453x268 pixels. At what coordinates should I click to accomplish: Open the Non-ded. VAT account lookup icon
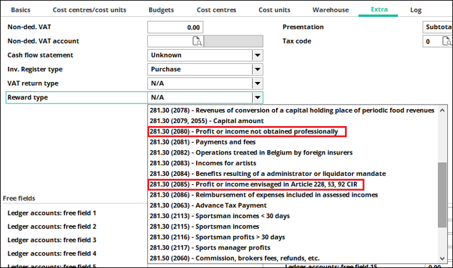click(196, 42)
